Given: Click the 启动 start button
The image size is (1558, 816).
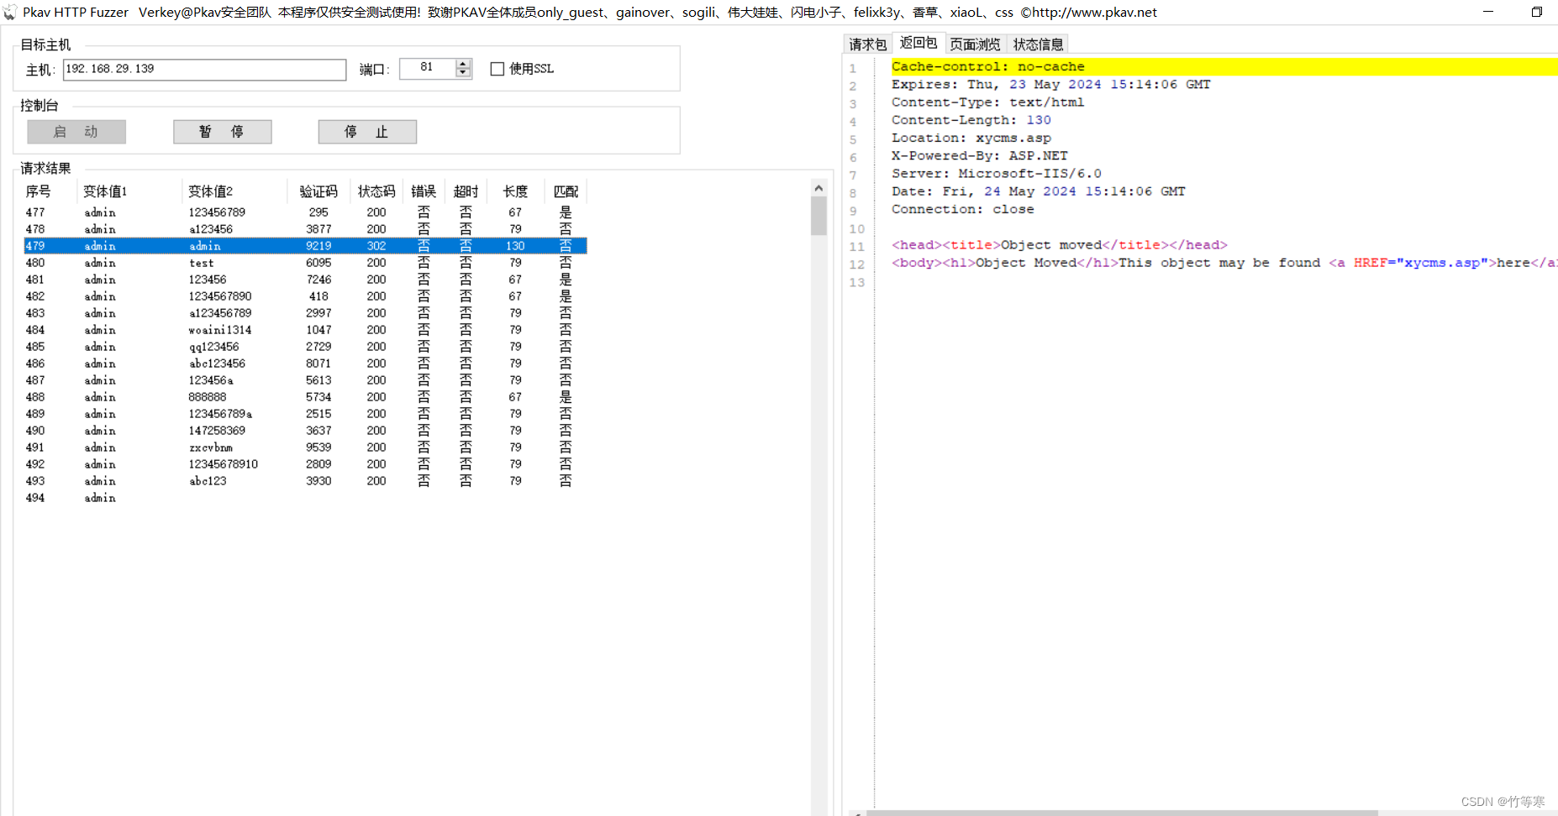Looking at the screenshot, I should coord(76,132).
